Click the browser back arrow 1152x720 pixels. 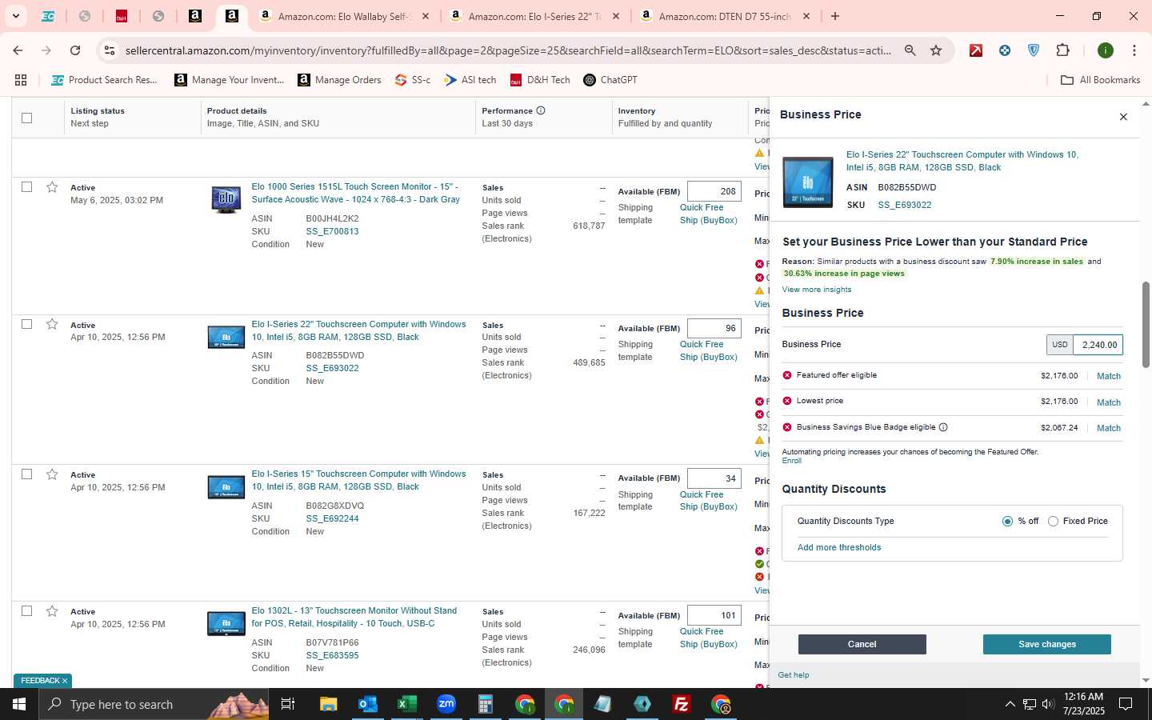[18, 50]
